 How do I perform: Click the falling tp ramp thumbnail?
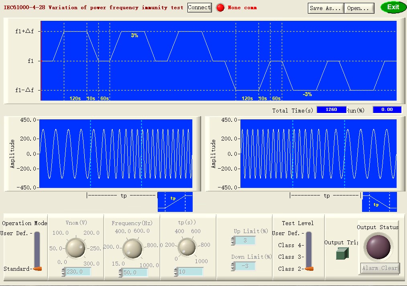pyautogui.click(x=379, y=202)
